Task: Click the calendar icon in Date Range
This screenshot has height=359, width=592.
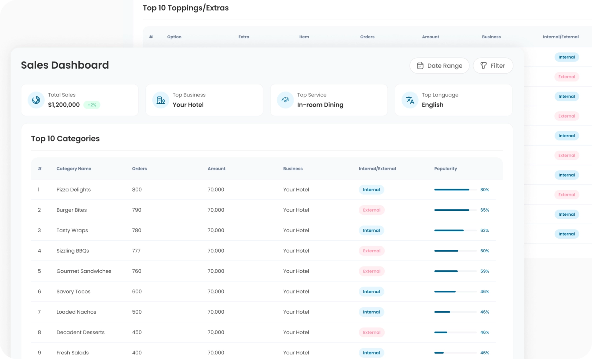Action: [420, 66]
